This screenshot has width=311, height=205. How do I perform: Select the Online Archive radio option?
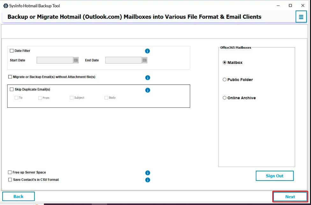(x=225, y=98)
